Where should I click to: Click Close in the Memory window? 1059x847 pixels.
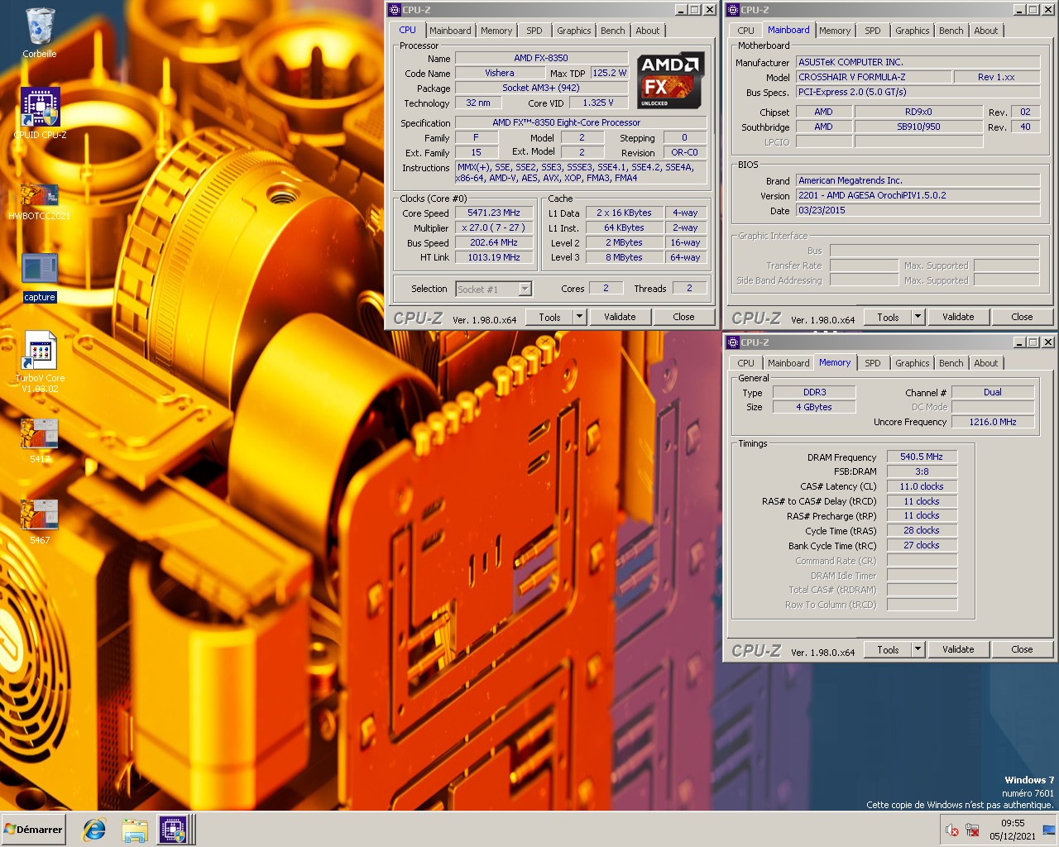pos(1022,649)
